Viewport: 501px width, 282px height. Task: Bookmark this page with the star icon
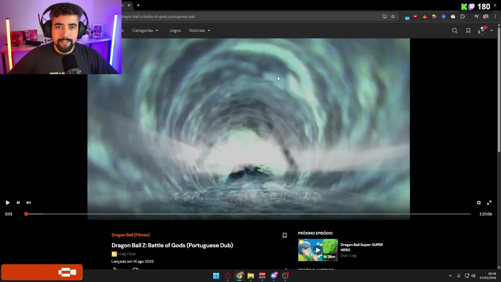tap(393, 16)
